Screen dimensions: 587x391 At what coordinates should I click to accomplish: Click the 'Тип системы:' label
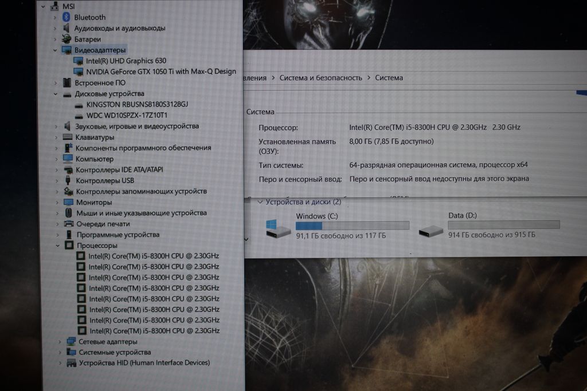[281, 165]
